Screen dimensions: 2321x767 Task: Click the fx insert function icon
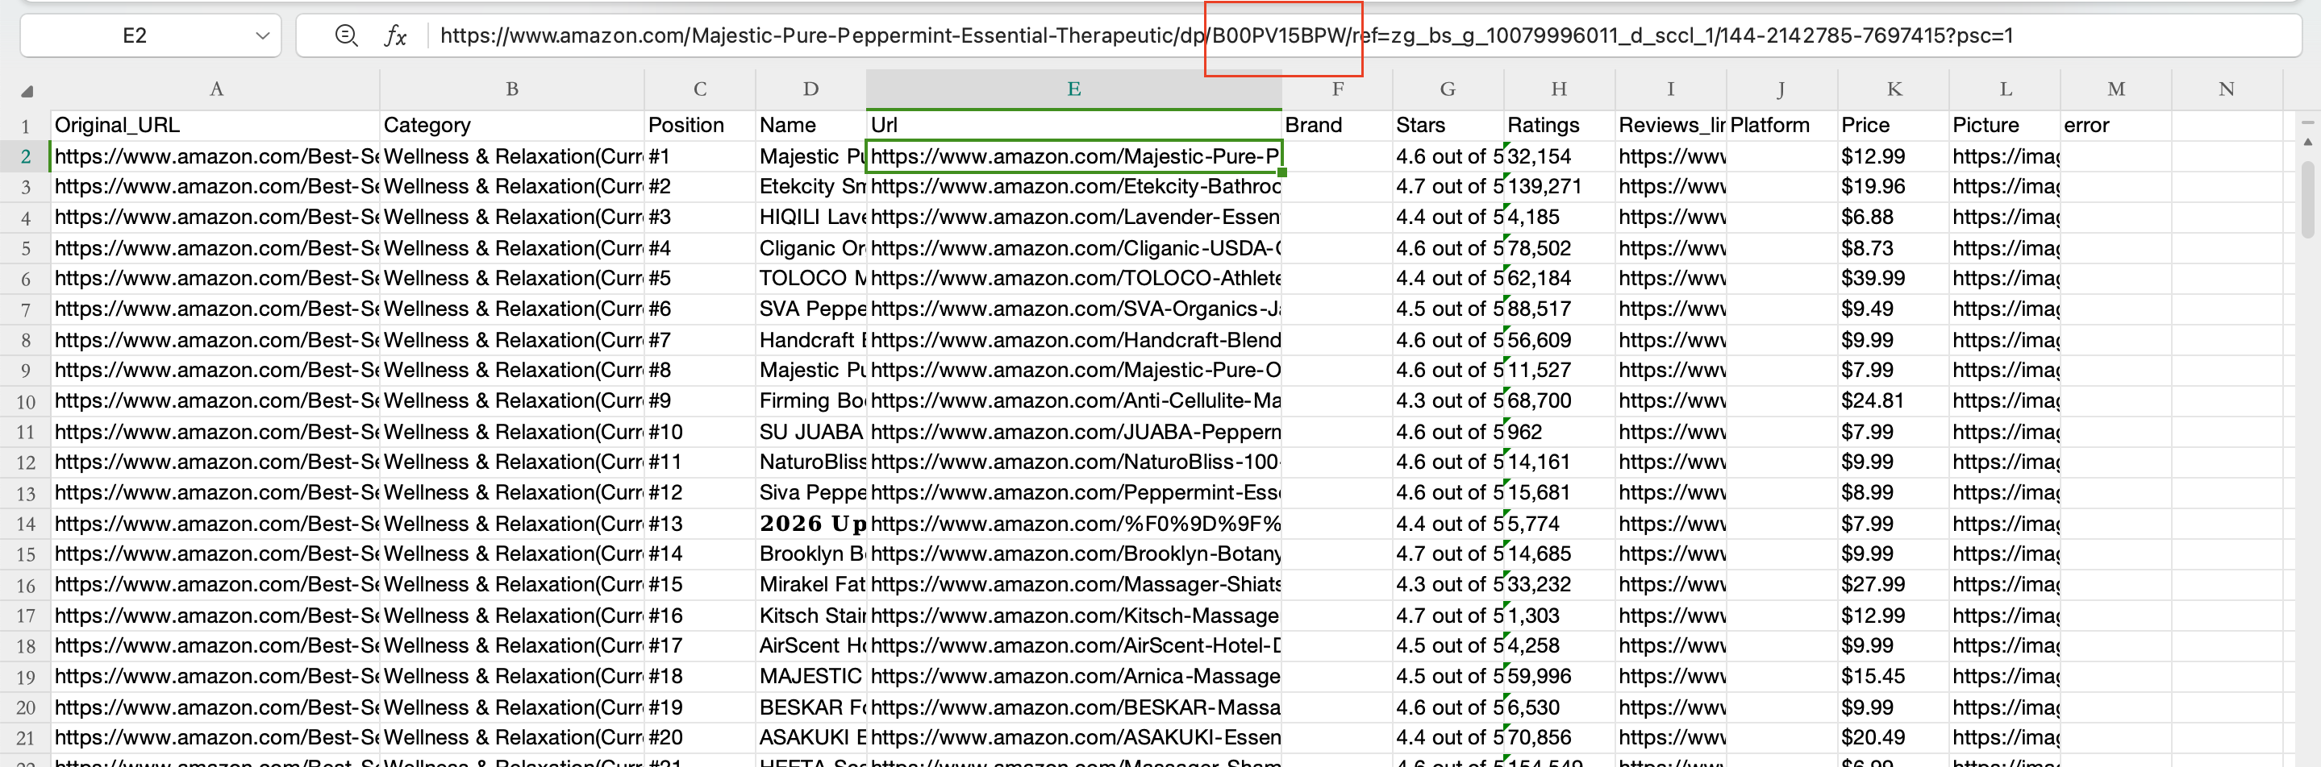pos(395,35)
